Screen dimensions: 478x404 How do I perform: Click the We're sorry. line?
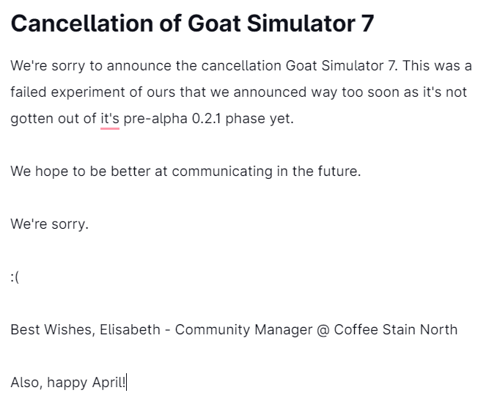pos(49,224)
